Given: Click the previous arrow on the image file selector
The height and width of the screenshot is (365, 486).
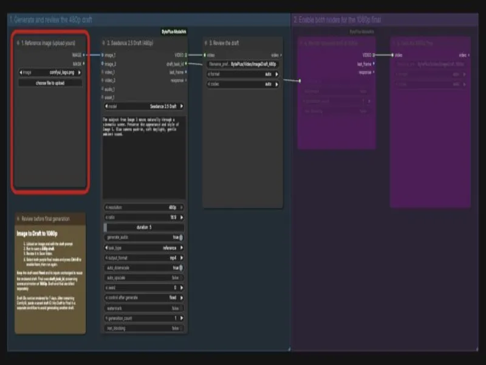Looking at the screenshot, I should (21, 72).
